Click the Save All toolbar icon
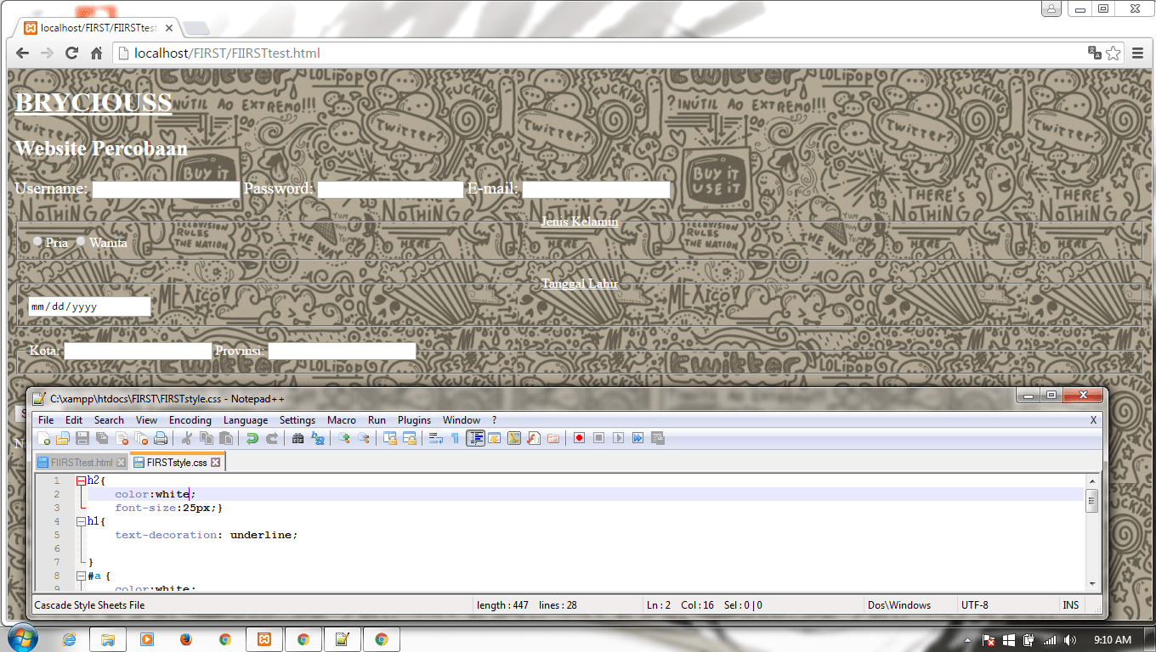 pos(102,438)
